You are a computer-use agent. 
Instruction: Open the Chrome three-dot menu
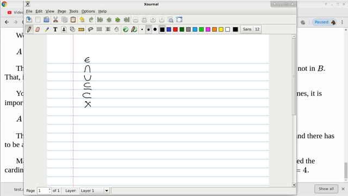(342, 22)
